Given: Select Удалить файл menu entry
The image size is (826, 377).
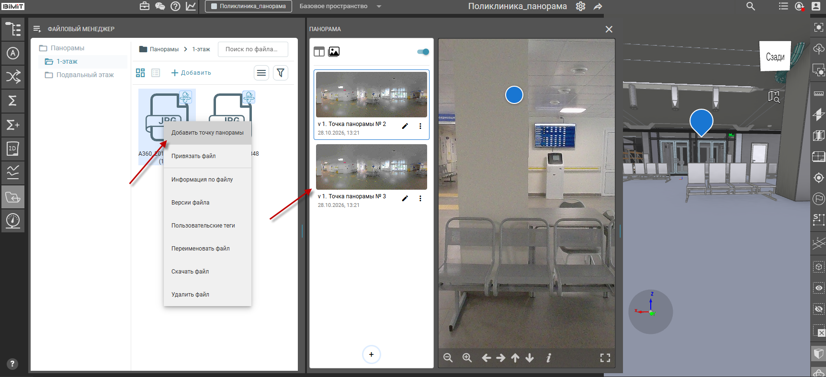Looking at the screenshot, I should pyautogui.click(x=207, y=295).
